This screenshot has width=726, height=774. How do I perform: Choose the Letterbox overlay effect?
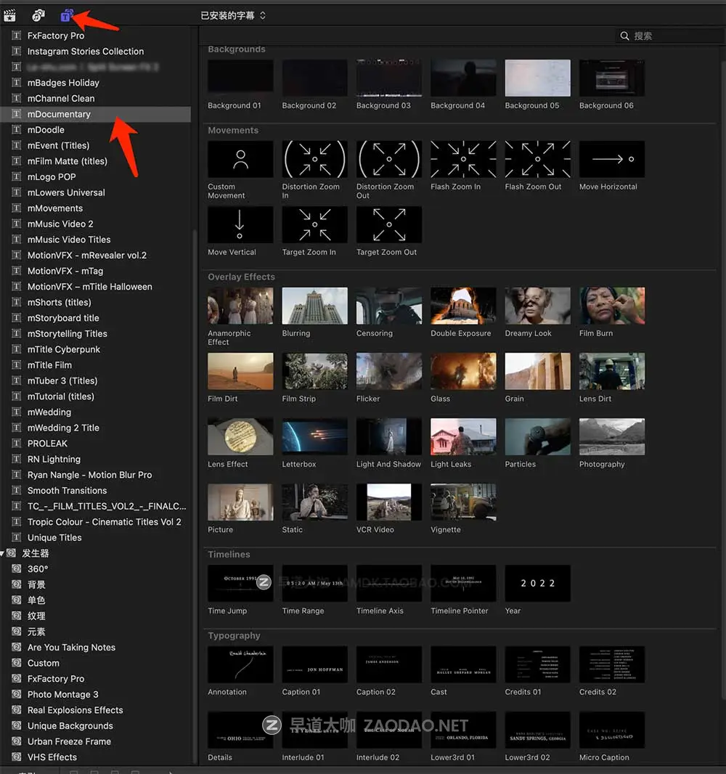click(314, 436)
